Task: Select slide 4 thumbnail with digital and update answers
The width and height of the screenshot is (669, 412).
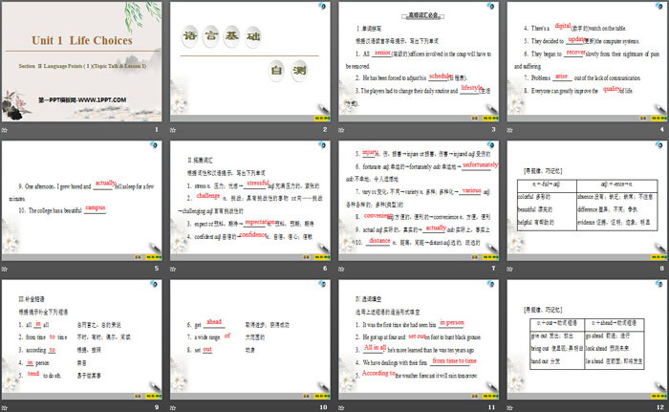Action: [587, 61]
